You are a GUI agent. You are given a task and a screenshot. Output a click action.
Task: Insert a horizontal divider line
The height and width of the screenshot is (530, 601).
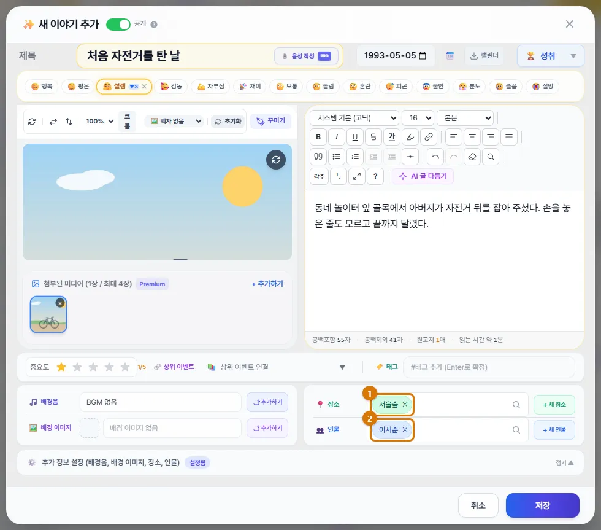pos(410,157)
